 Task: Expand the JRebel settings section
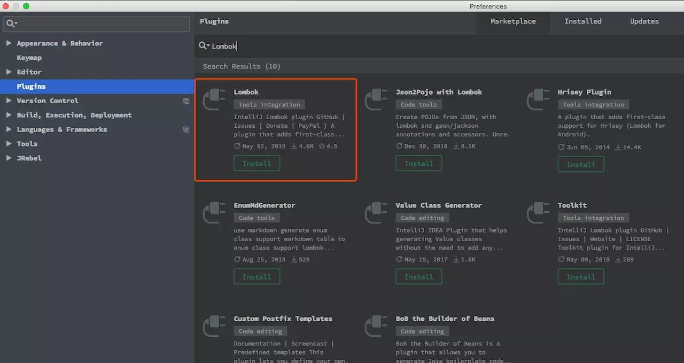[9, 158]
